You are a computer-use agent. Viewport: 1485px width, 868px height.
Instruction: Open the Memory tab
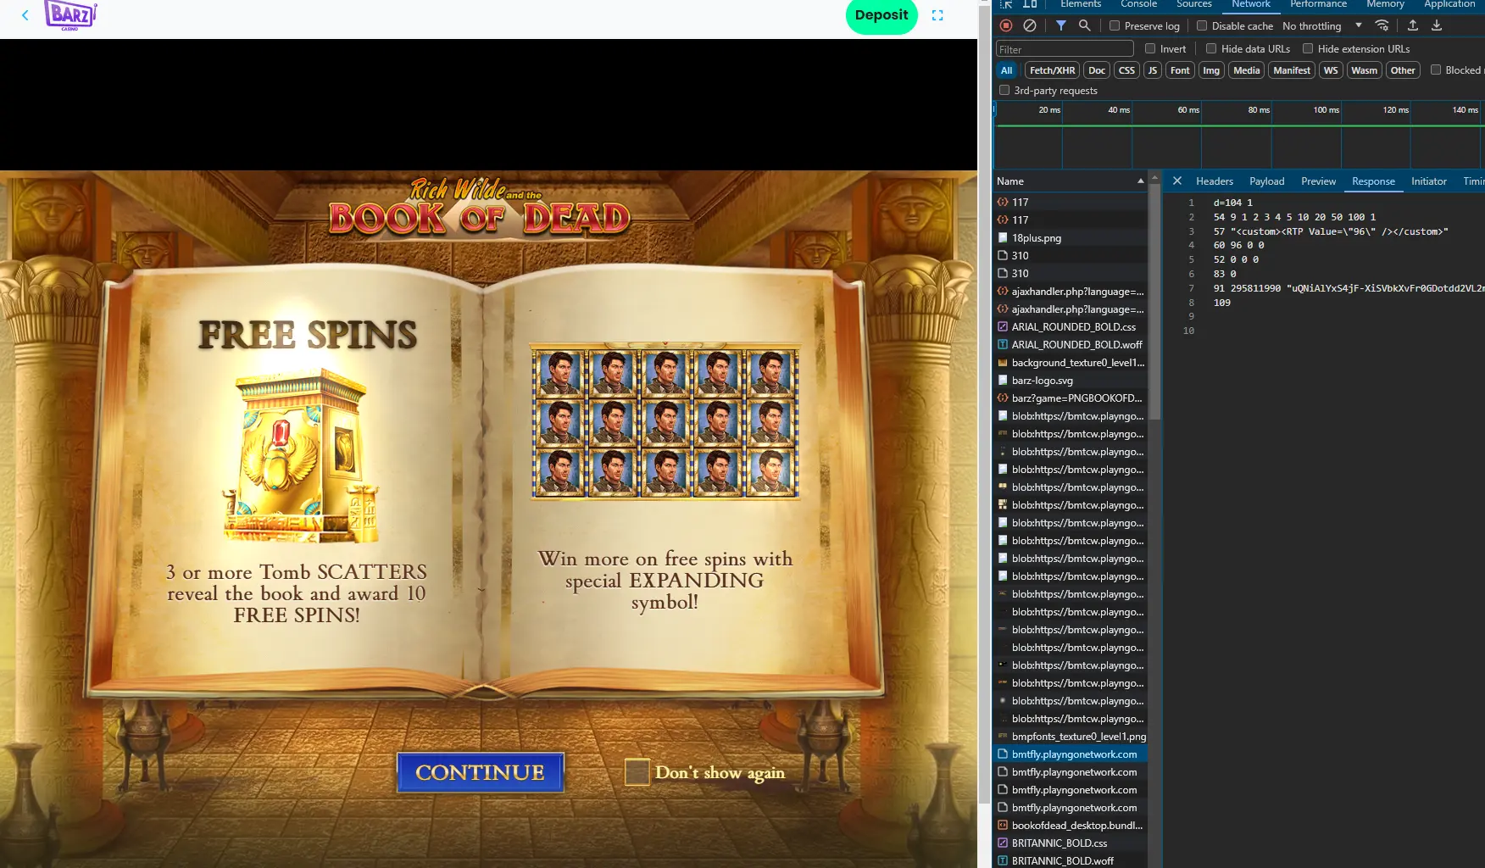pos(1385,4)
